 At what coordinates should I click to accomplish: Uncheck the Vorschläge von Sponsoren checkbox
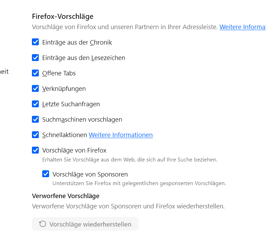(46, 174)
